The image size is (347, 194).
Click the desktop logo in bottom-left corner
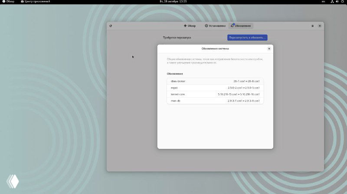coord(13,181)
